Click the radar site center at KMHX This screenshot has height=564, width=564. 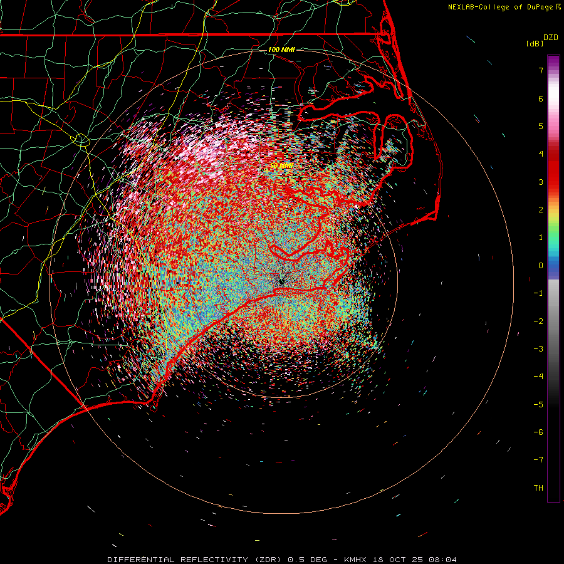pos(281,282)
